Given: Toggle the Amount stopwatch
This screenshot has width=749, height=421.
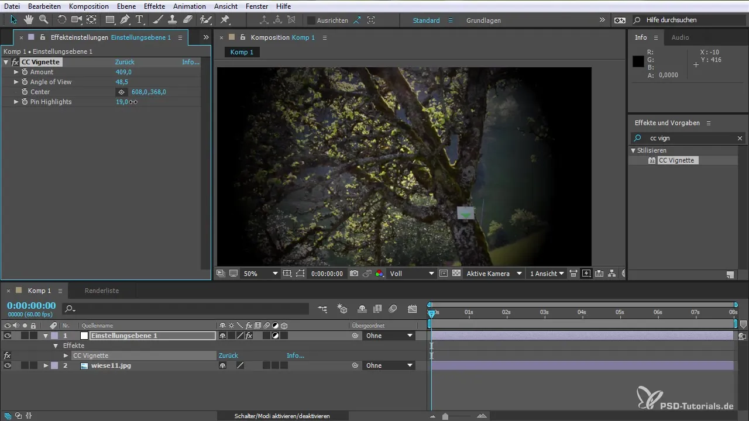Looking at the screenshot, I should click(x=25, y=72).
